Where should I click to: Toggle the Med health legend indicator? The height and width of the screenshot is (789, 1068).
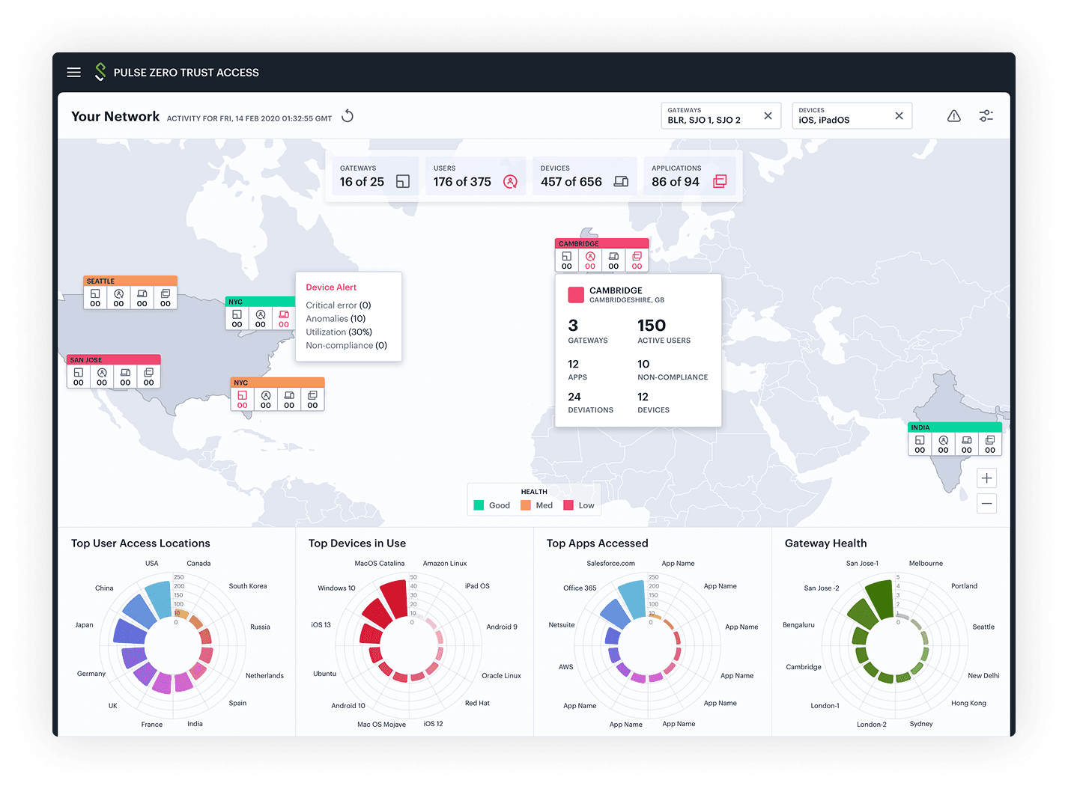(x=526, y=505)
